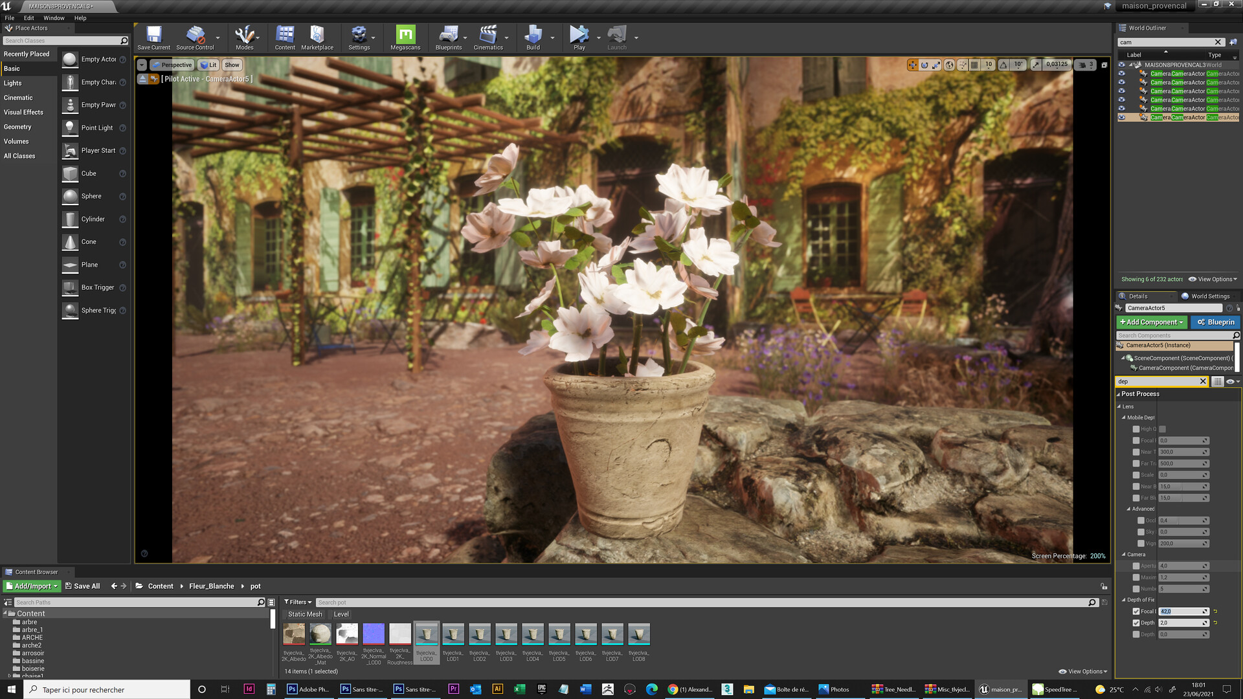Collapse the Post Process section
The height and width of the screenshot is (699, 1243).
(x=1118, y=394)
